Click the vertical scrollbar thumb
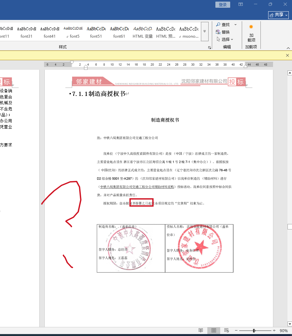 290,227
